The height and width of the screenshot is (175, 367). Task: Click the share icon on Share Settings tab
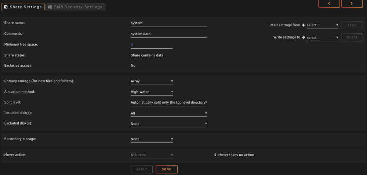coord(6,7)
